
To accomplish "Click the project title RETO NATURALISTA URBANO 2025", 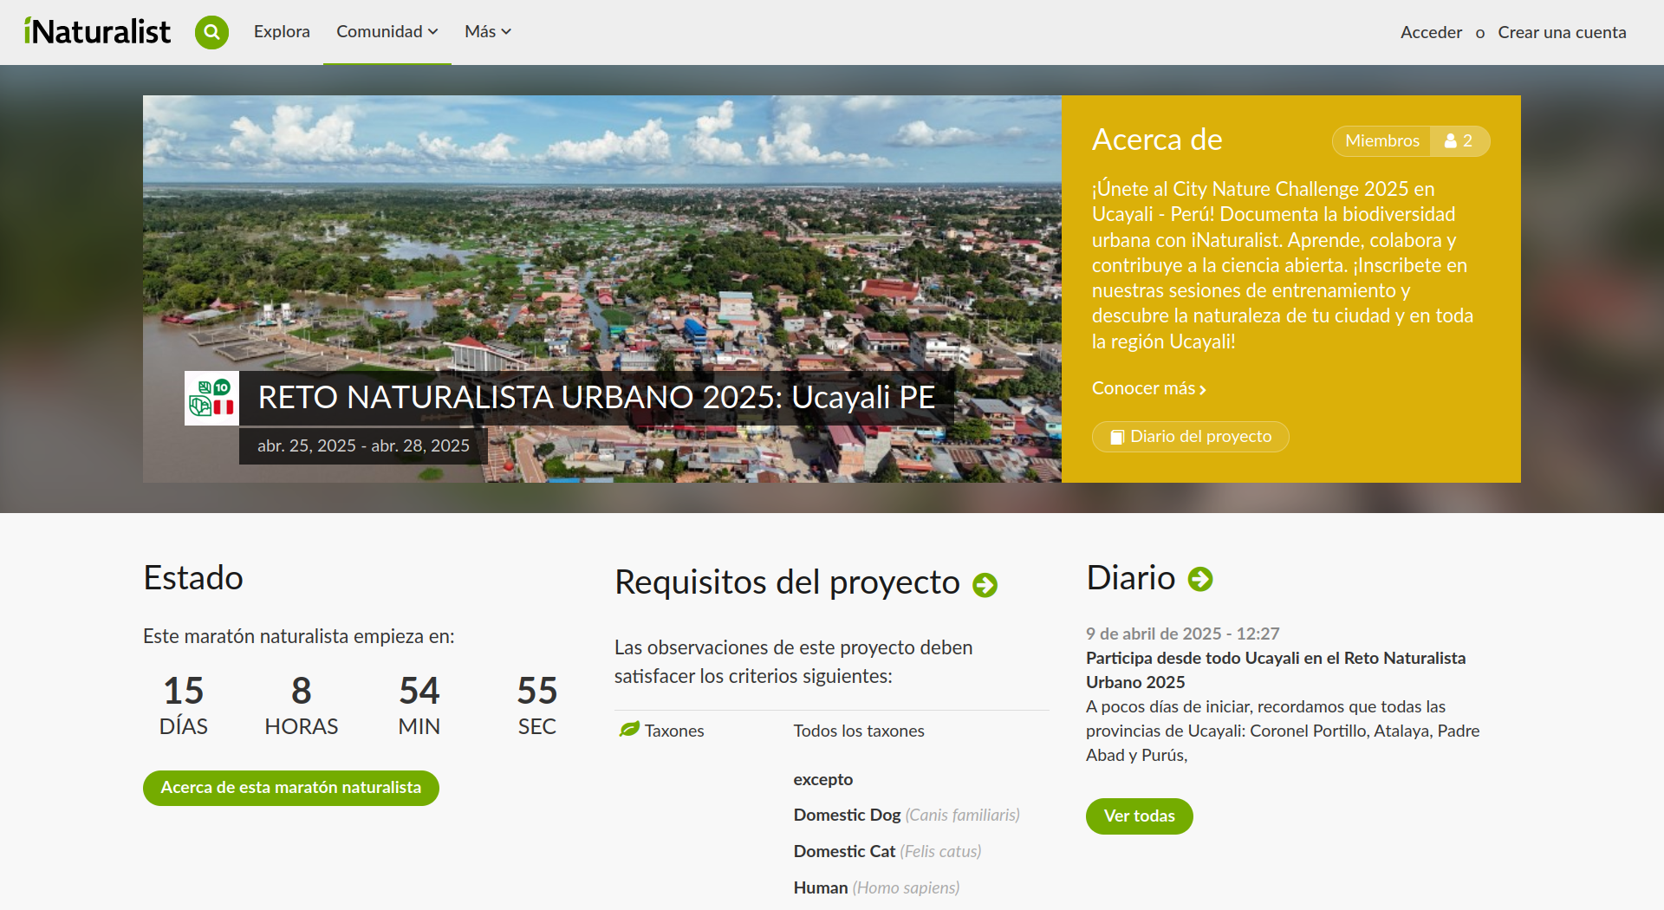I will pyautogui.click(x=596, y=398).
